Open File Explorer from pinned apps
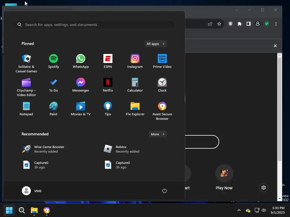290x217 pixels. [135, 109]
